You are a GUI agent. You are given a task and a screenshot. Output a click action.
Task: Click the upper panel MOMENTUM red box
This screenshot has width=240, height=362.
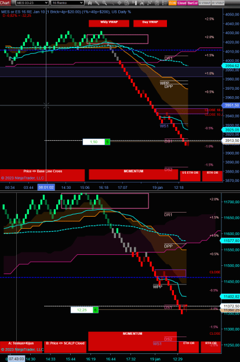point(133,174)
